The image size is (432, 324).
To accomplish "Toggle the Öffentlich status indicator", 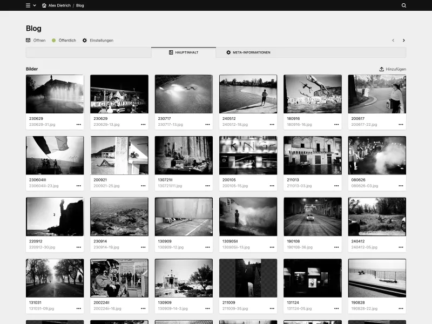I will tap(53, 40).
